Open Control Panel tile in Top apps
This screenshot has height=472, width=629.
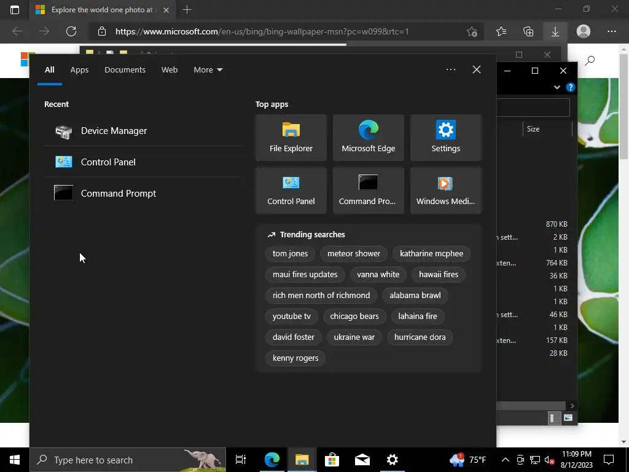[291, 191]
